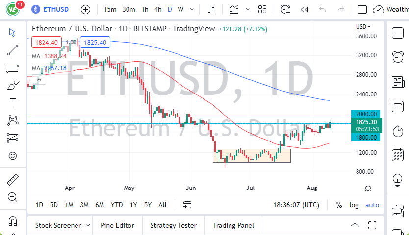Image resolution: width=409 pixels, height=235 pixels.
Task: Open the indicators chart icon
Action: 234,9
